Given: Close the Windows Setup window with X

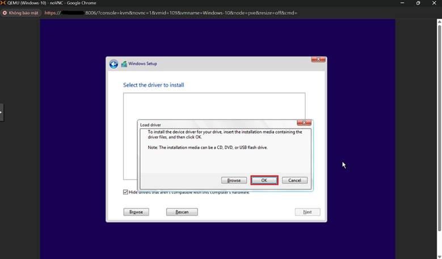Looking at the screenshot, I should 318,60.
